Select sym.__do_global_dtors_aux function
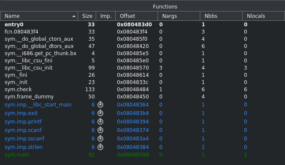 (x=39, y=46)
